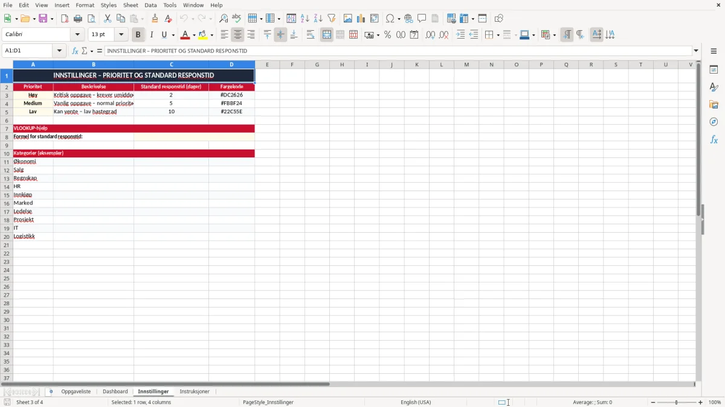Click the Select Function (Sum) button
This screenshot has width=725, height=407.
point(84,51)
